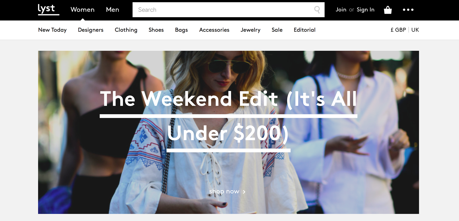The width and height of the screenshot is (459, 221).
Task: Click the Join link
Action: click(x=341, y=10)
